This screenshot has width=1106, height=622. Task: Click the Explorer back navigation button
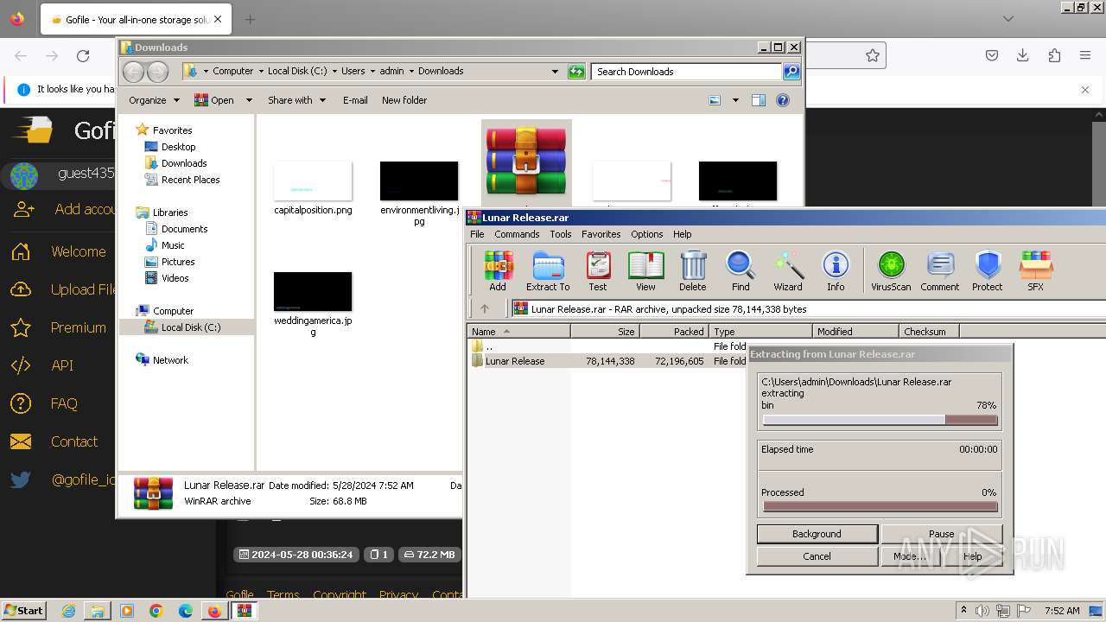[x=133, y=72]
